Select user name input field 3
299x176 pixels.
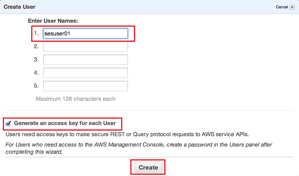(86, 60)
